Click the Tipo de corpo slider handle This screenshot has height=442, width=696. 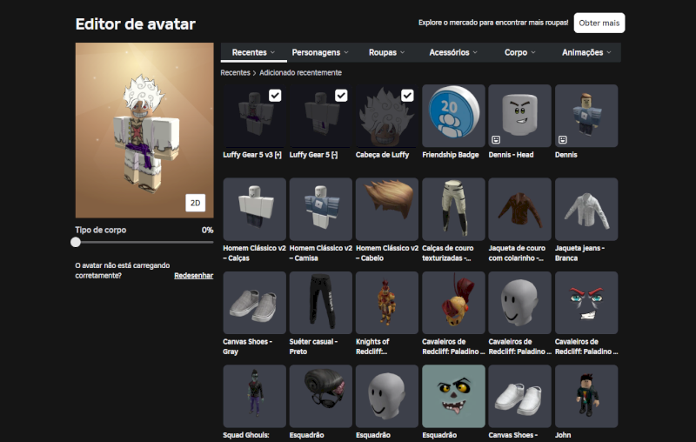pyautogui.click(x=76, y=242)
